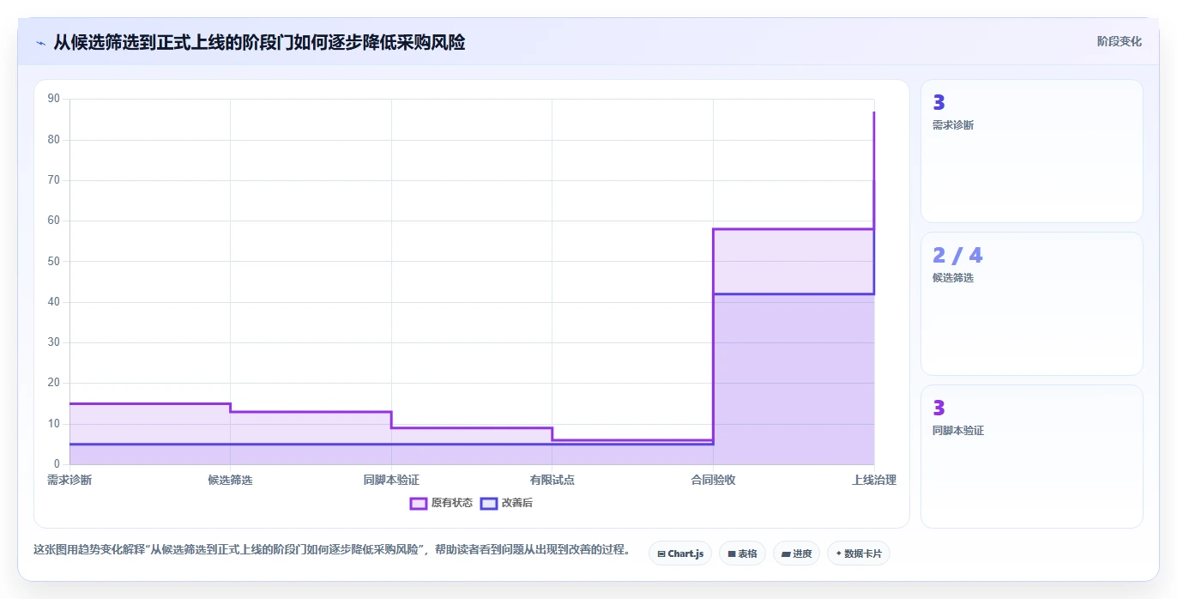Click the 有限试点 x-axis label
This screenshot has width=1177, height=599.
point(552,480)
